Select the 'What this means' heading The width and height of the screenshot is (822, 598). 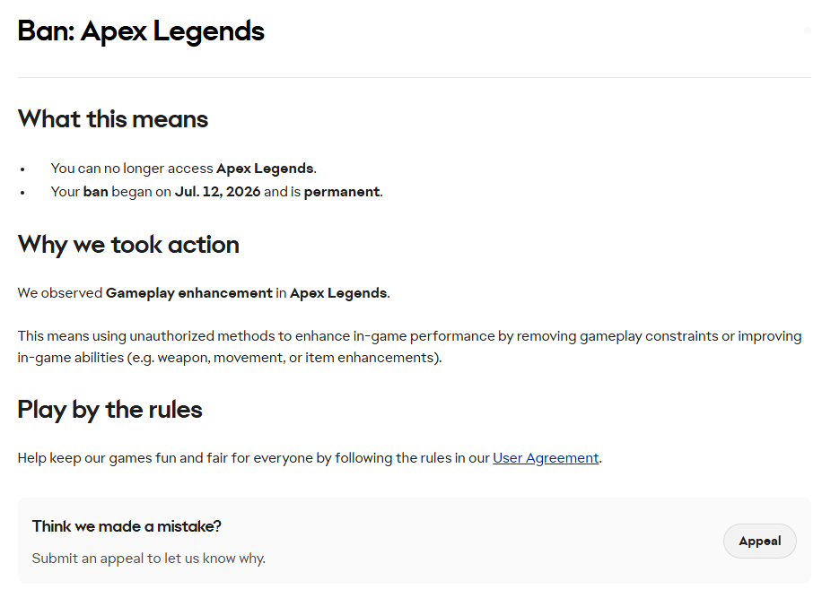[113, 119]
